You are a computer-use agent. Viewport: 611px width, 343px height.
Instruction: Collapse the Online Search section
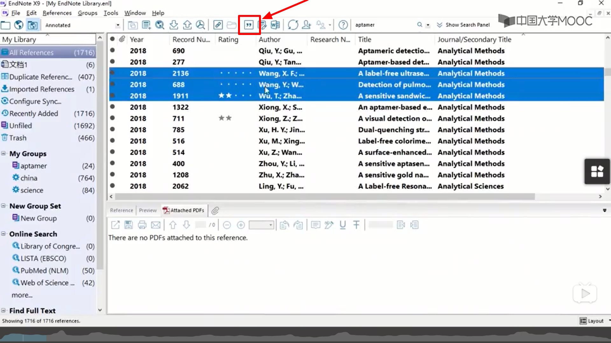(x=4, y=234)
